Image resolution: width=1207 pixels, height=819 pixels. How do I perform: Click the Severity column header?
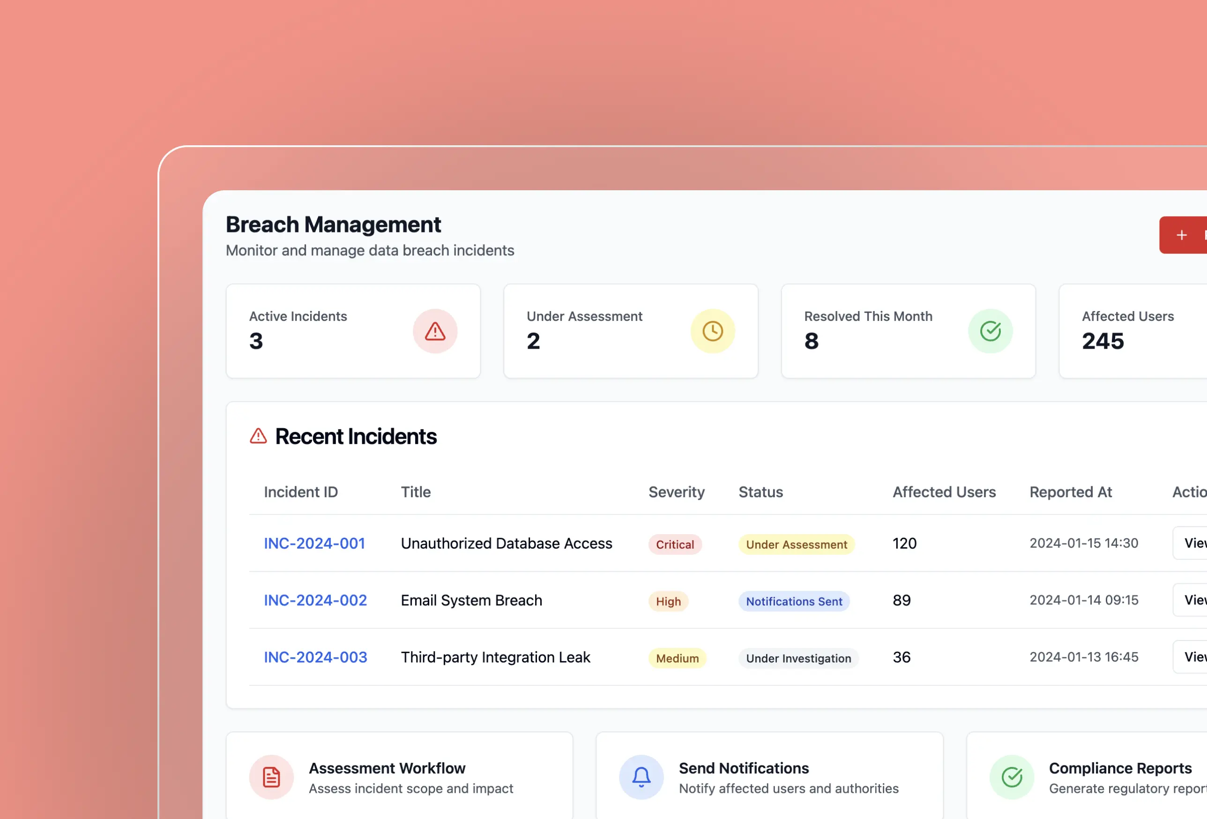[676, 492]
